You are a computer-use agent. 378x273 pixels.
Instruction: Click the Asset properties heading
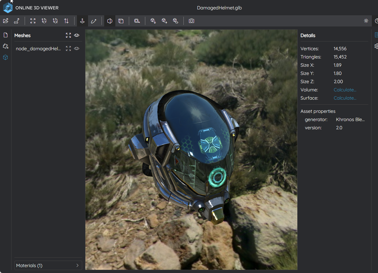pyautogui.click(x=318, y=111)
